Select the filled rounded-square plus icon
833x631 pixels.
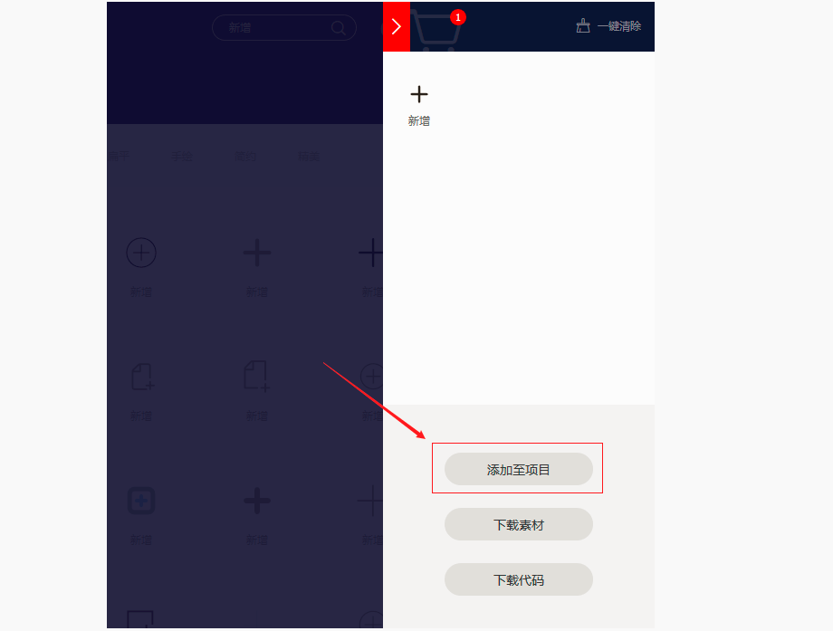(141, 501)
